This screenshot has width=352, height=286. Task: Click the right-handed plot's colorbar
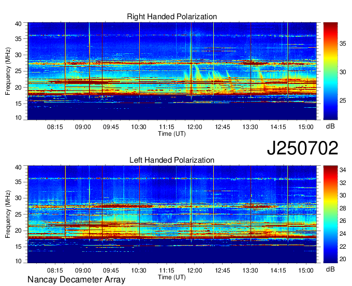pos(330,71)
